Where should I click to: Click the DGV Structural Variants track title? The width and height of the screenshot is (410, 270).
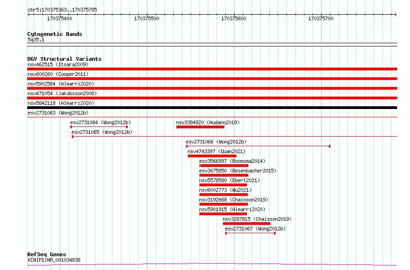64,59
